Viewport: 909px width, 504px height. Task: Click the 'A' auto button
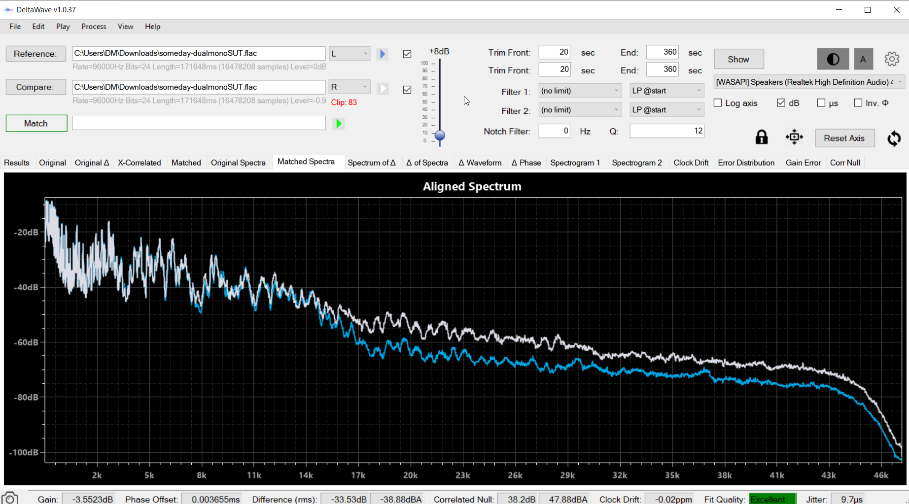[863, 59]
